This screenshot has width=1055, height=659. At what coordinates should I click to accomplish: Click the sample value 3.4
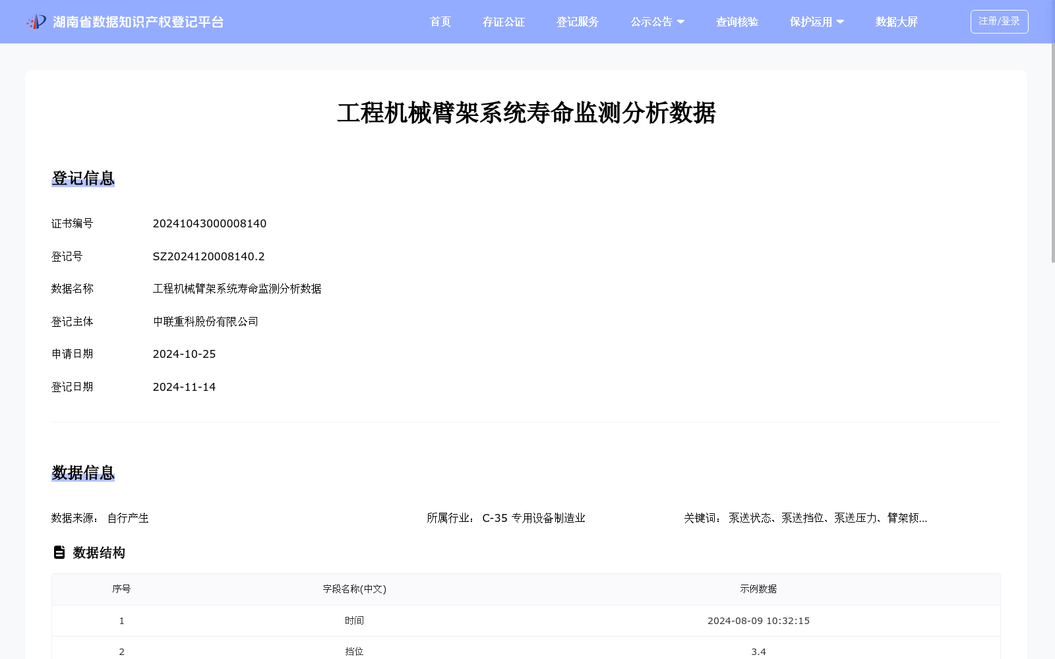click(x=758, y=651)
